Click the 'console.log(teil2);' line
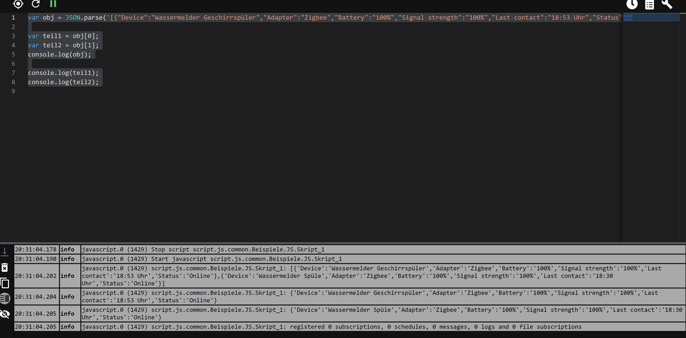 pyautogui.click(x=63, y=82)
